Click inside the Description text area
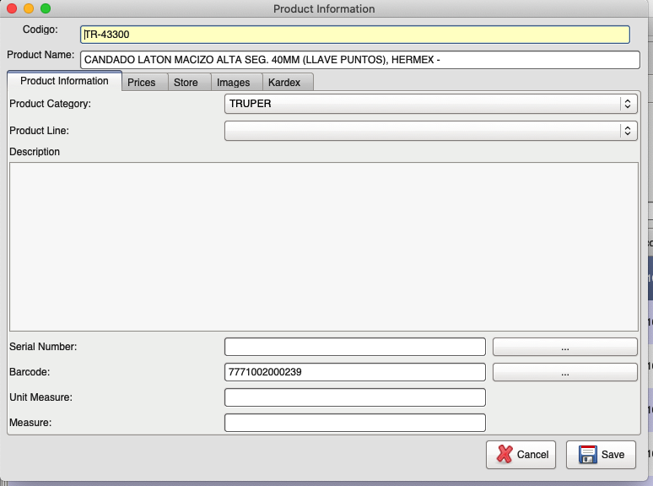 pyautogui.click(x=323, y=246)
